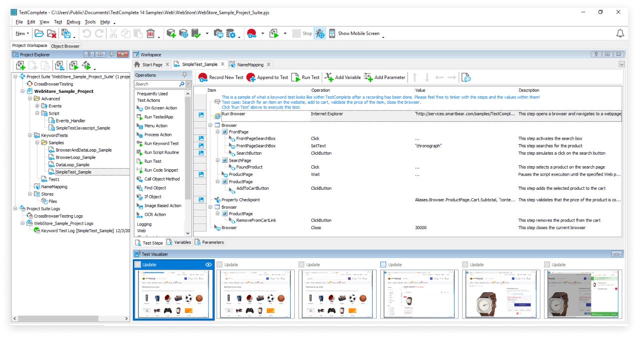Check the Update checkbox on the fifth visualizer frame
The height and width of the screenshot is (338, 638).
(465, 265)
